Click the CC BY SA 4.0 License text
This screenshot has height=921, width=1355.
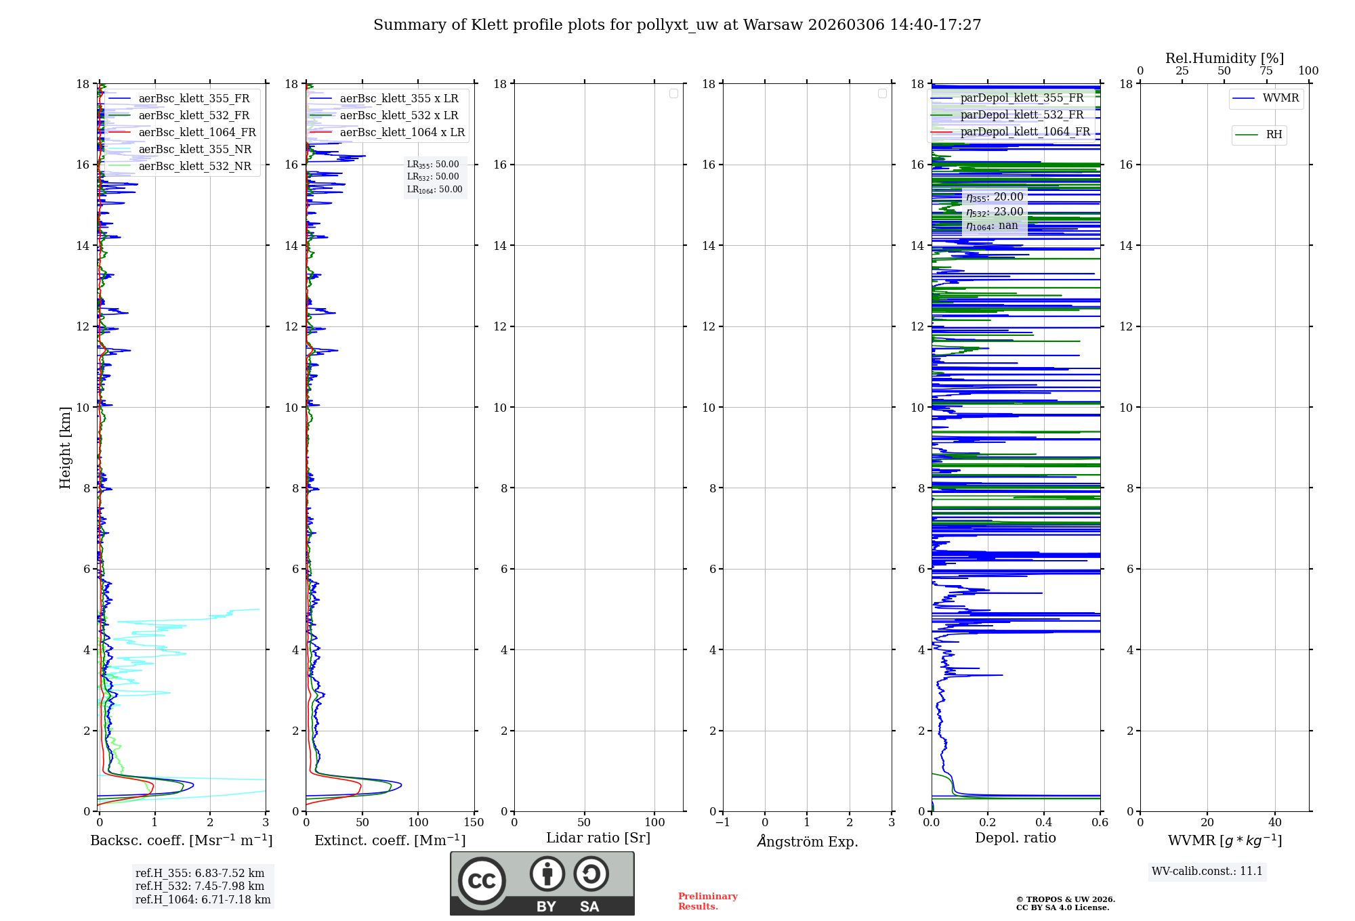tap(1062, 908)
